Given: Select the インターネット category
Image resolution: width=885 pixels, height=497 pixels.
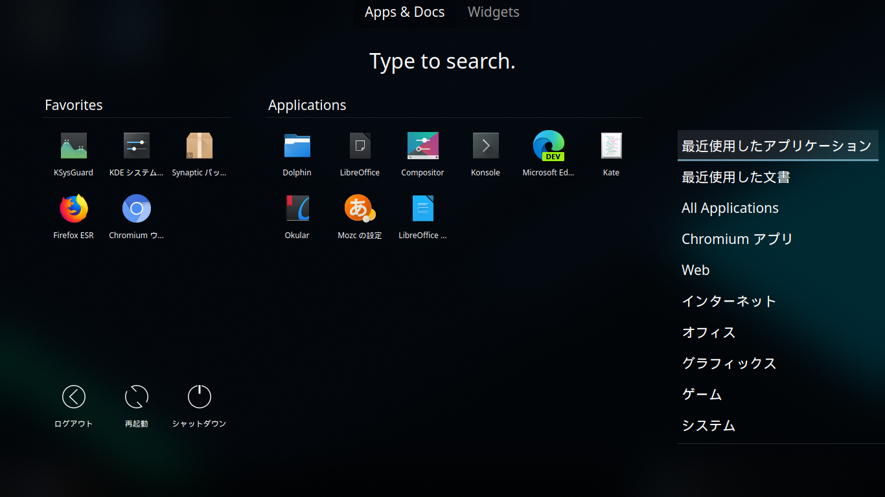Looking at the screenshot, I should (777, 301).
